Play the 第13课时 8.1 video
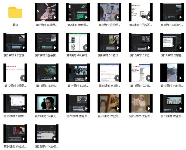Viewport: 186px width, 150px height. tap(54, 78)
